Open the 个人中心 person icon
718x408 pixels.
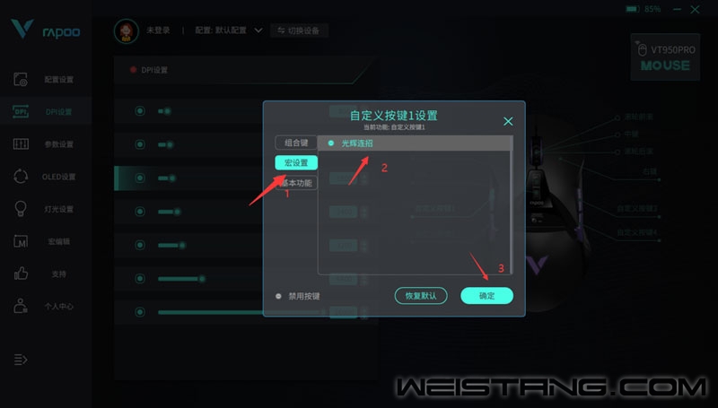21,306
